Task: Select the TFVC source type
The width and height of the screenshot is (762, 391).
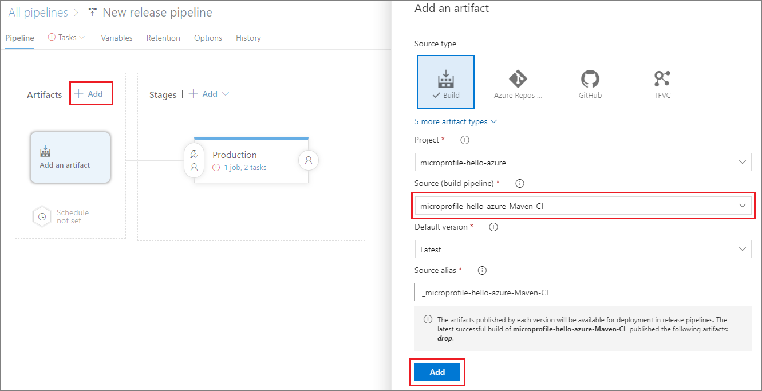Action: pos(662,82)
